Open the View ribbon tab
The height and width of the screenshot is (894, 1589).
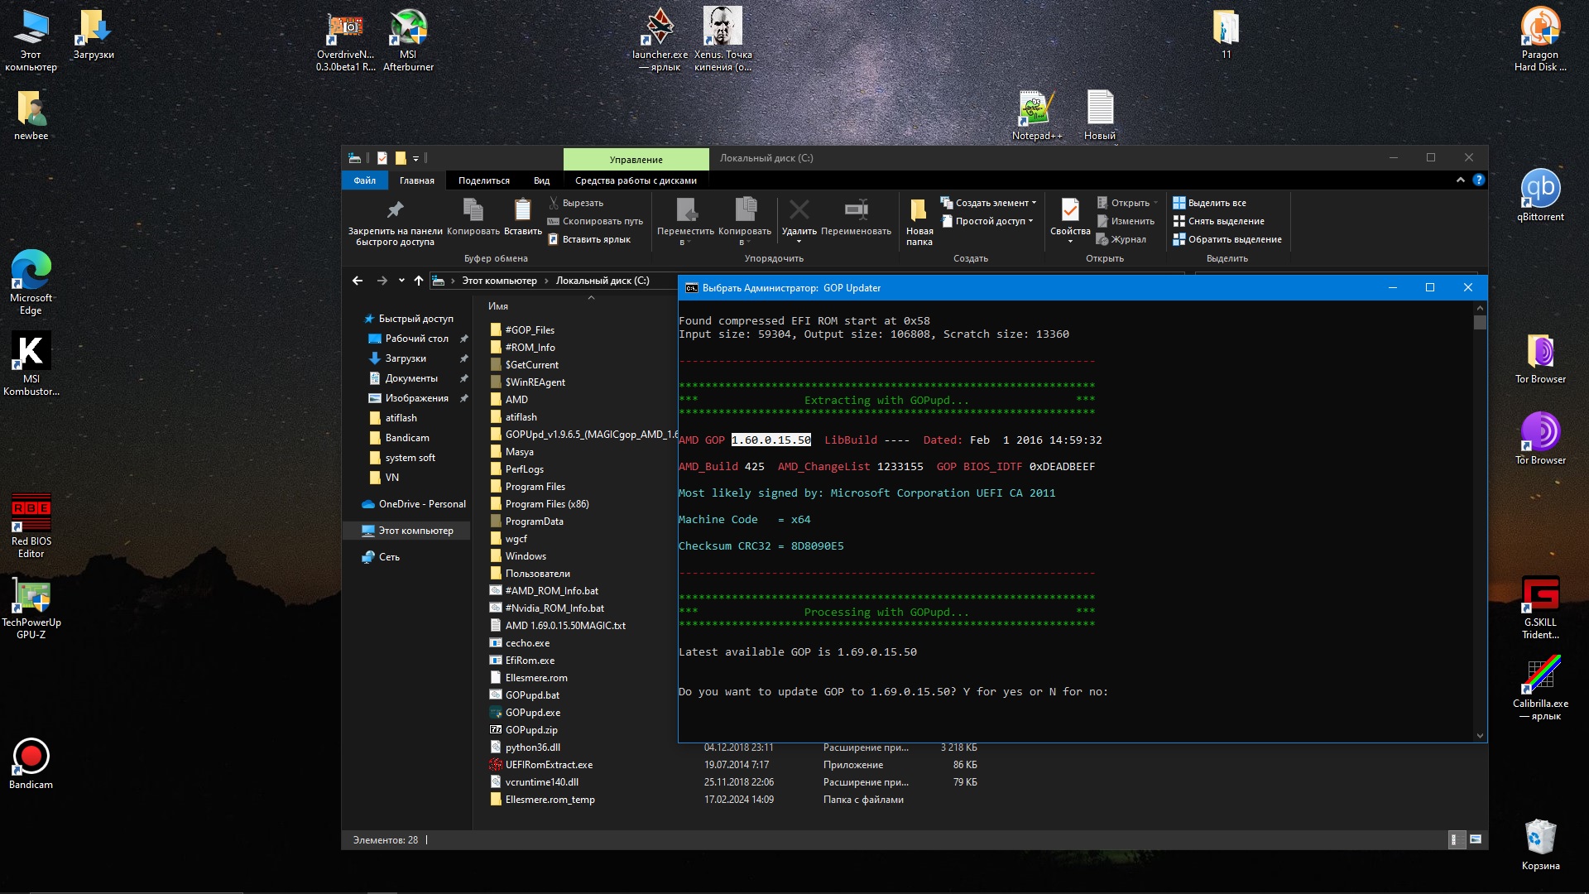pyautogui.click(x=541, y=180)
